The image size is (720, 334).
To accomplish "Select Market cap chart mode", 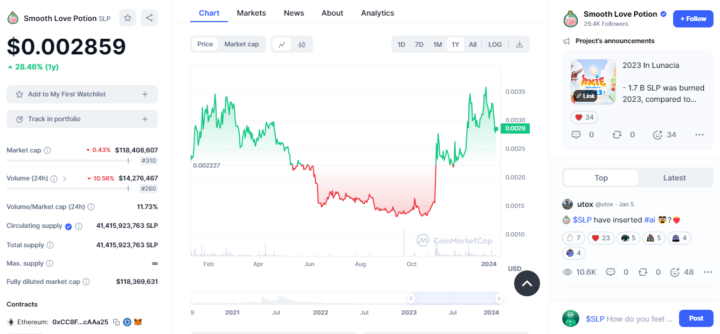I will tap(241, 44).
